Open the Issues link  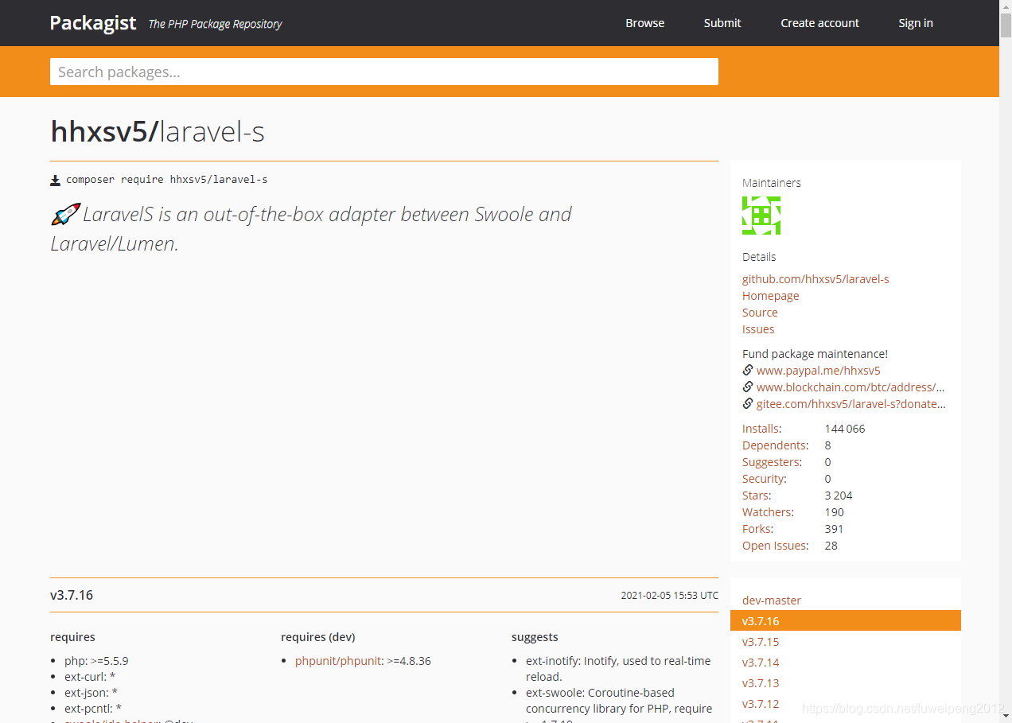tap(758, 329)
